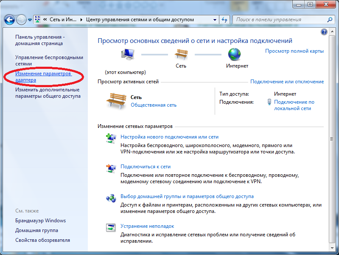Screen dimensions: 339x255
Task: Open Изменение параметров адаптера link
Action: click(x=42, y=76)
